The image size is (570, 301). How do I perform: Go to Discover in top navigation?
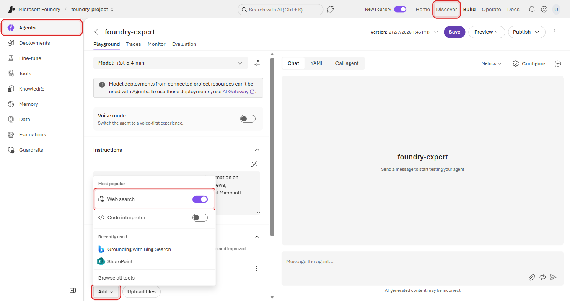point(446,9)
